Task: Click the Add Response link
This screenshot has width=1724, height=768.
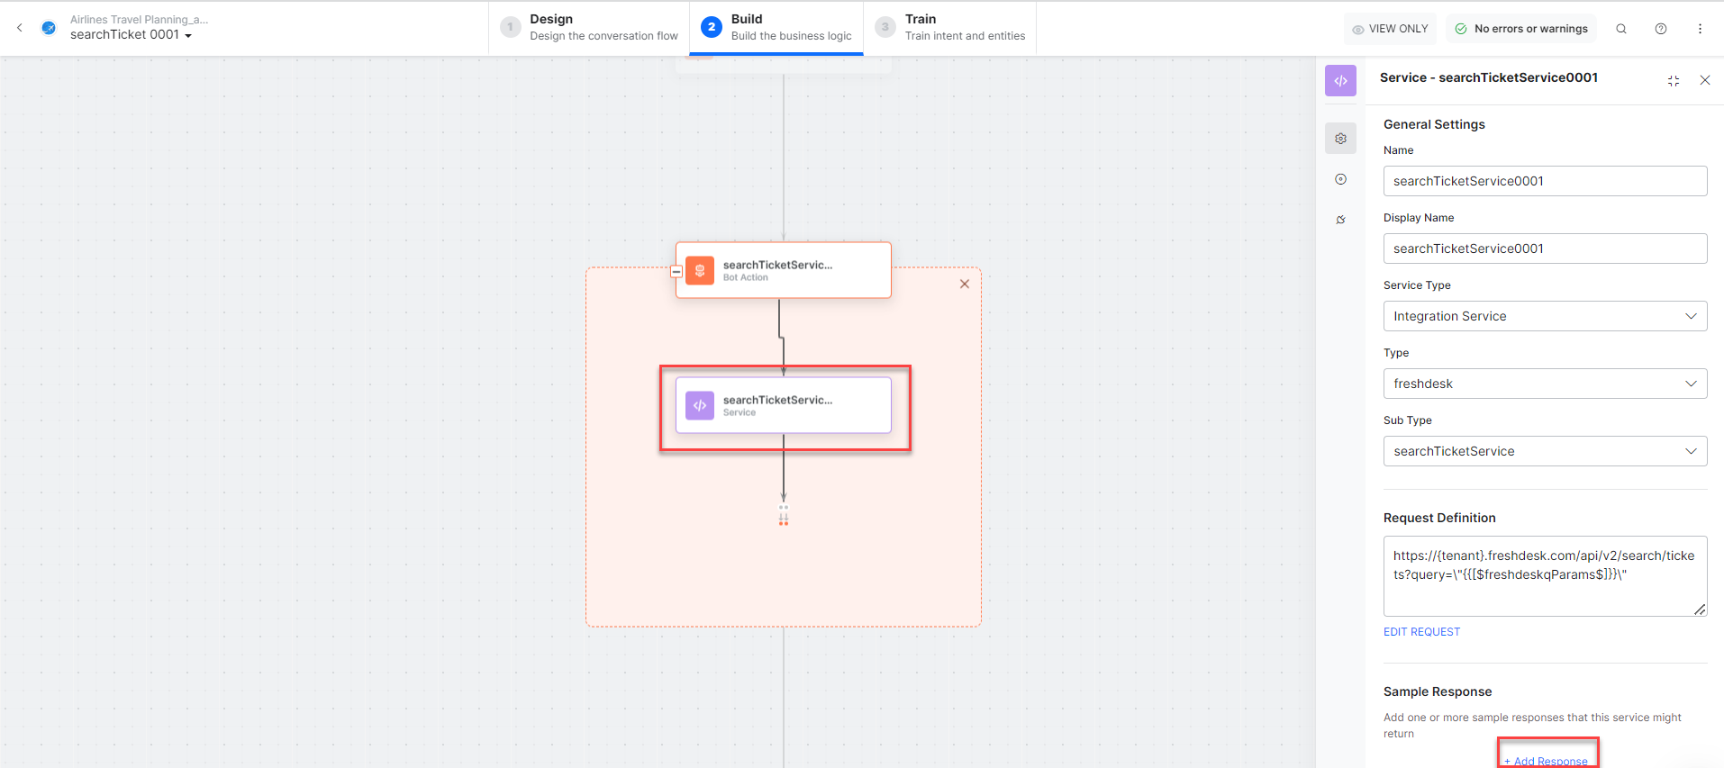Action: tap(1547, 761)
